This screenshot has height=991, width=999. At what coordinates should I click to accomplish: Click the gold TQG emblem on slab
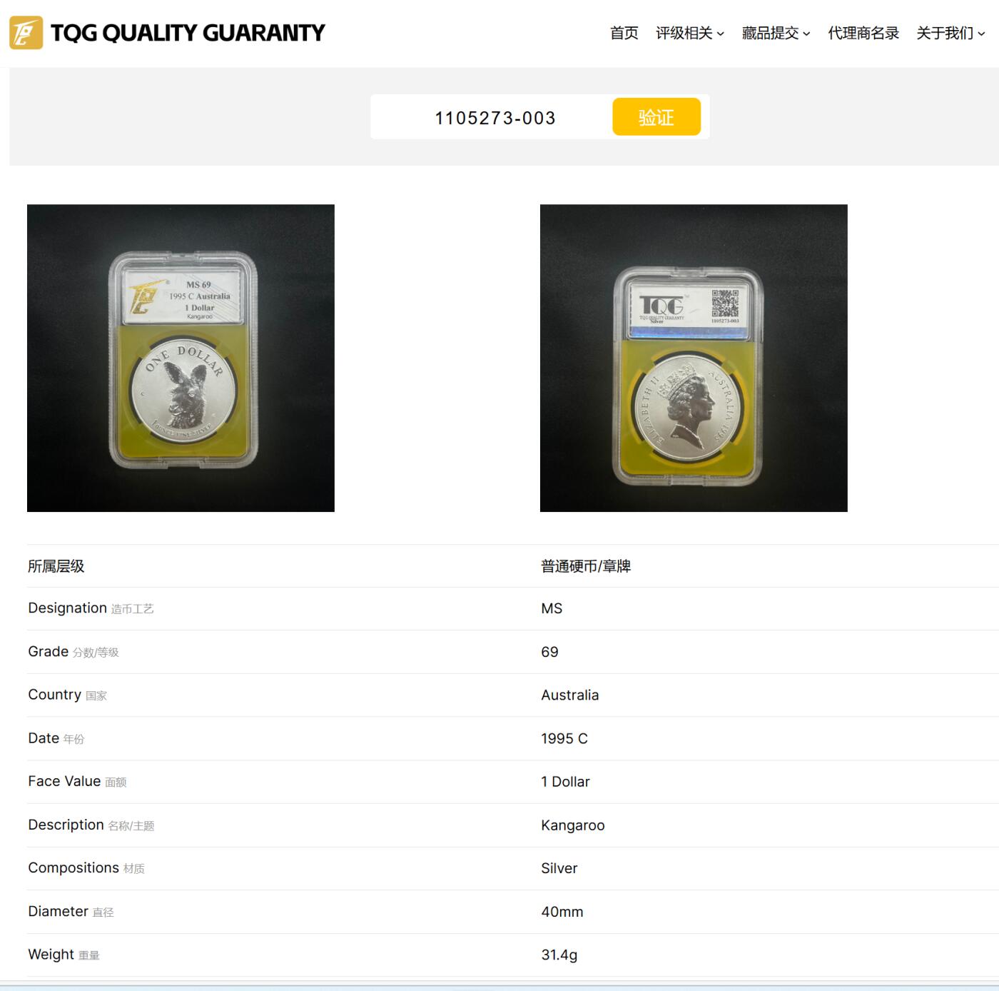[x=145, y=297]
